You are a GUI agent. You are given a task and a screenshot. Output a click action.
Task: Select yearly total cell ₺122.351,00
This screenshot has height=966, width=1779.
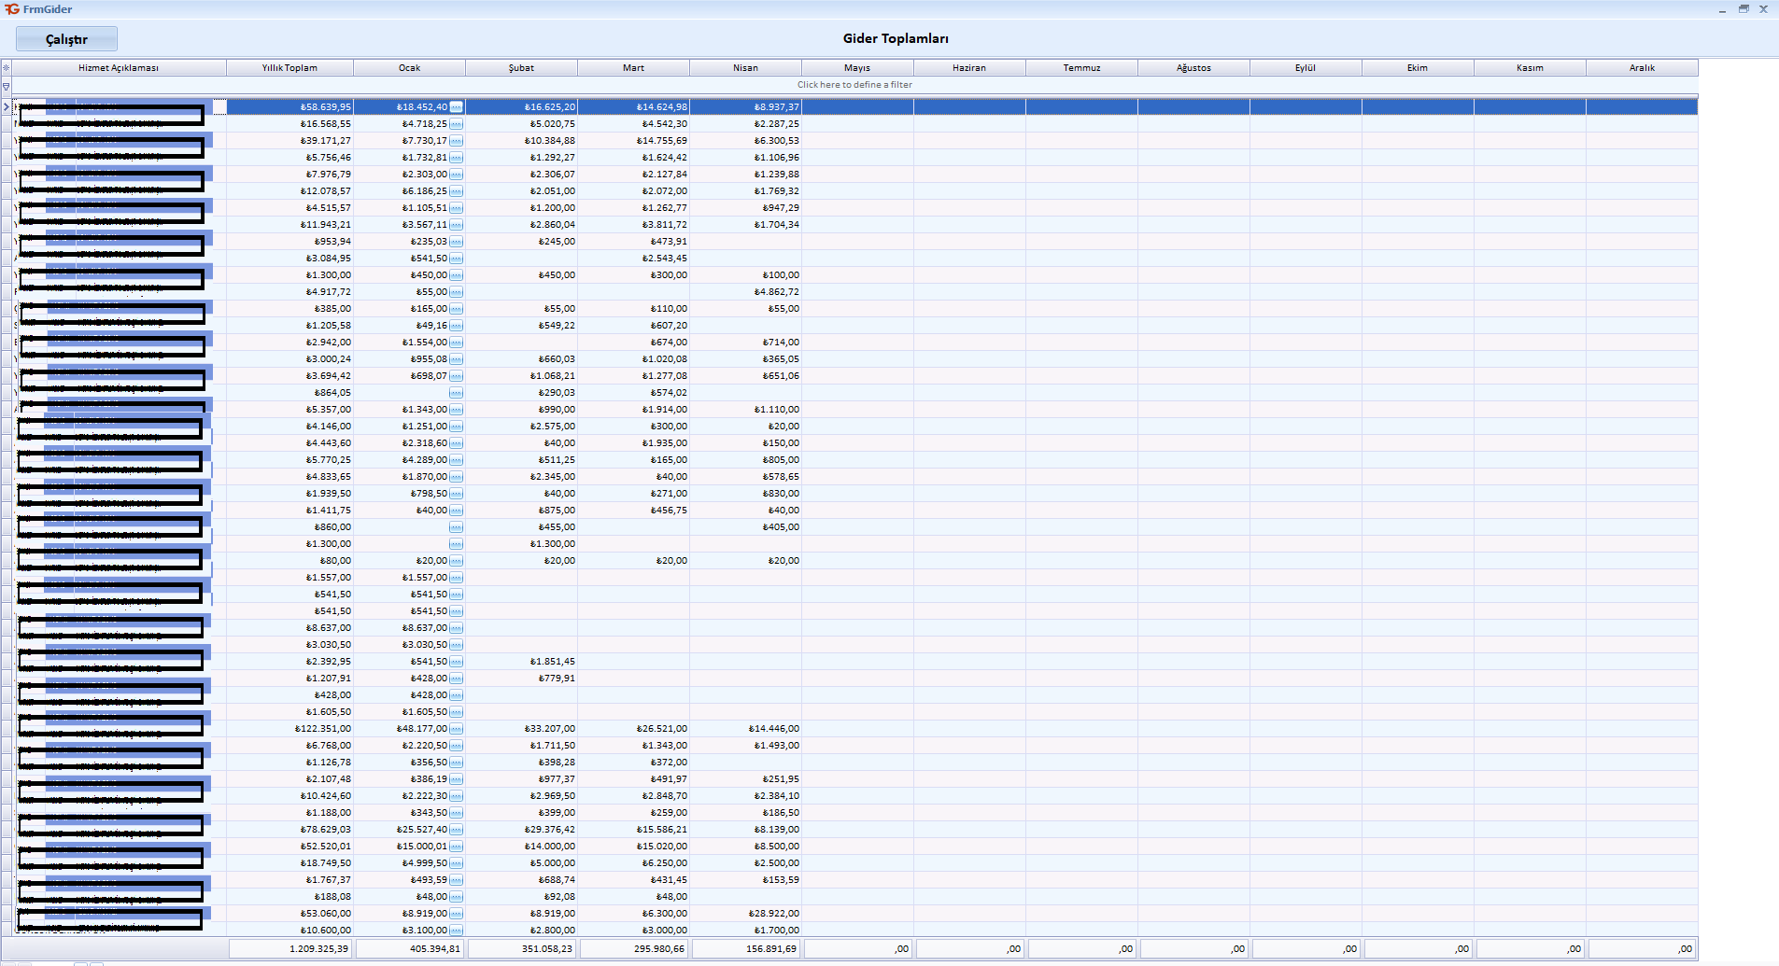tap(289, 729)
